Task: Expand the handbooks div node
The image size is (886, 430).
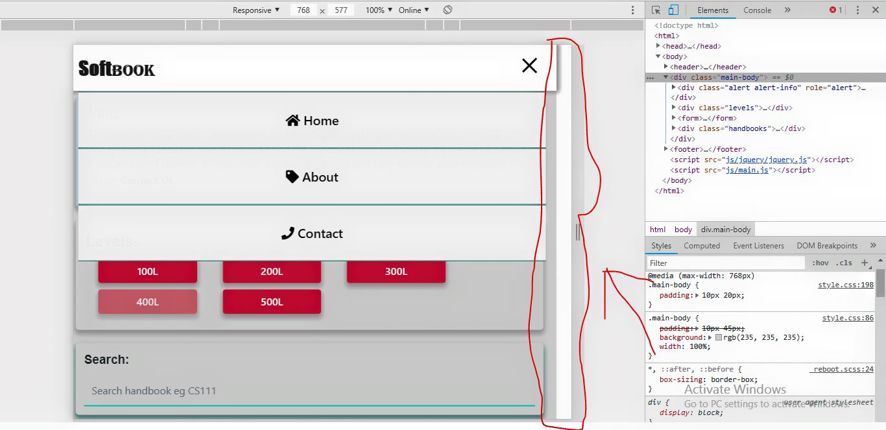Action: pyautogui.click(x=674, y=128)
